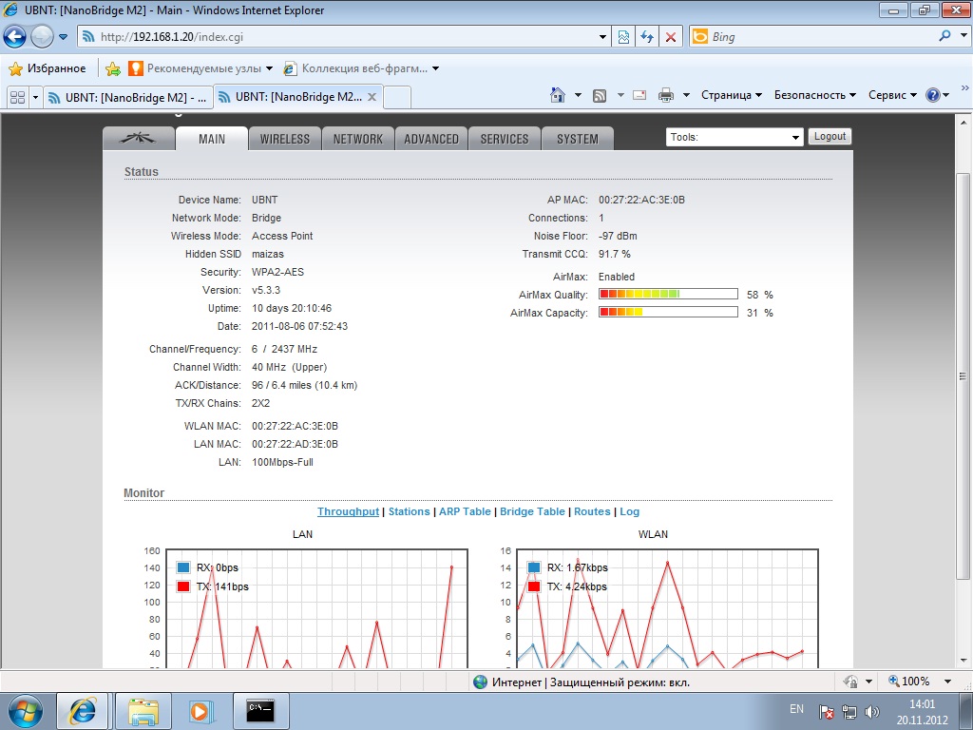Viewport: 973px width, 730px height.
Task: Click EN language indicator
Action: point(796,709)
